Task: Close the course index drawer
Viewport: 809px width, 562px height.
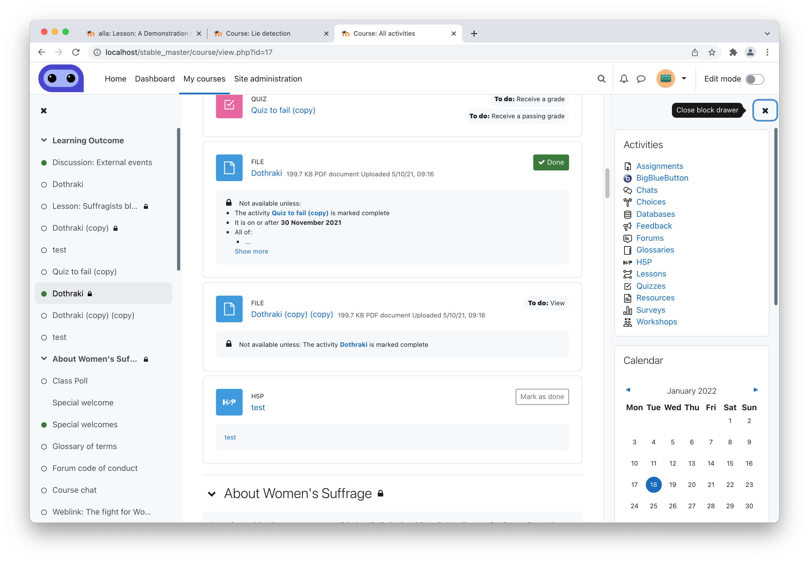Action: 44,111
